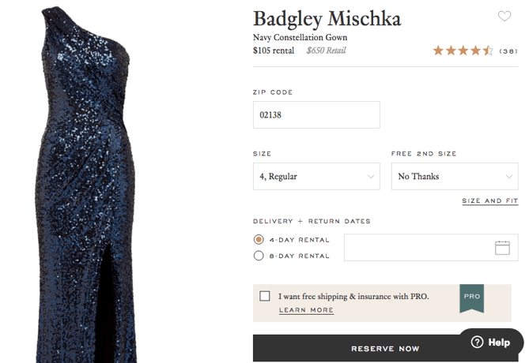Follow the Learn More link
Screen dimensions: 529x363
pos(306,310)
